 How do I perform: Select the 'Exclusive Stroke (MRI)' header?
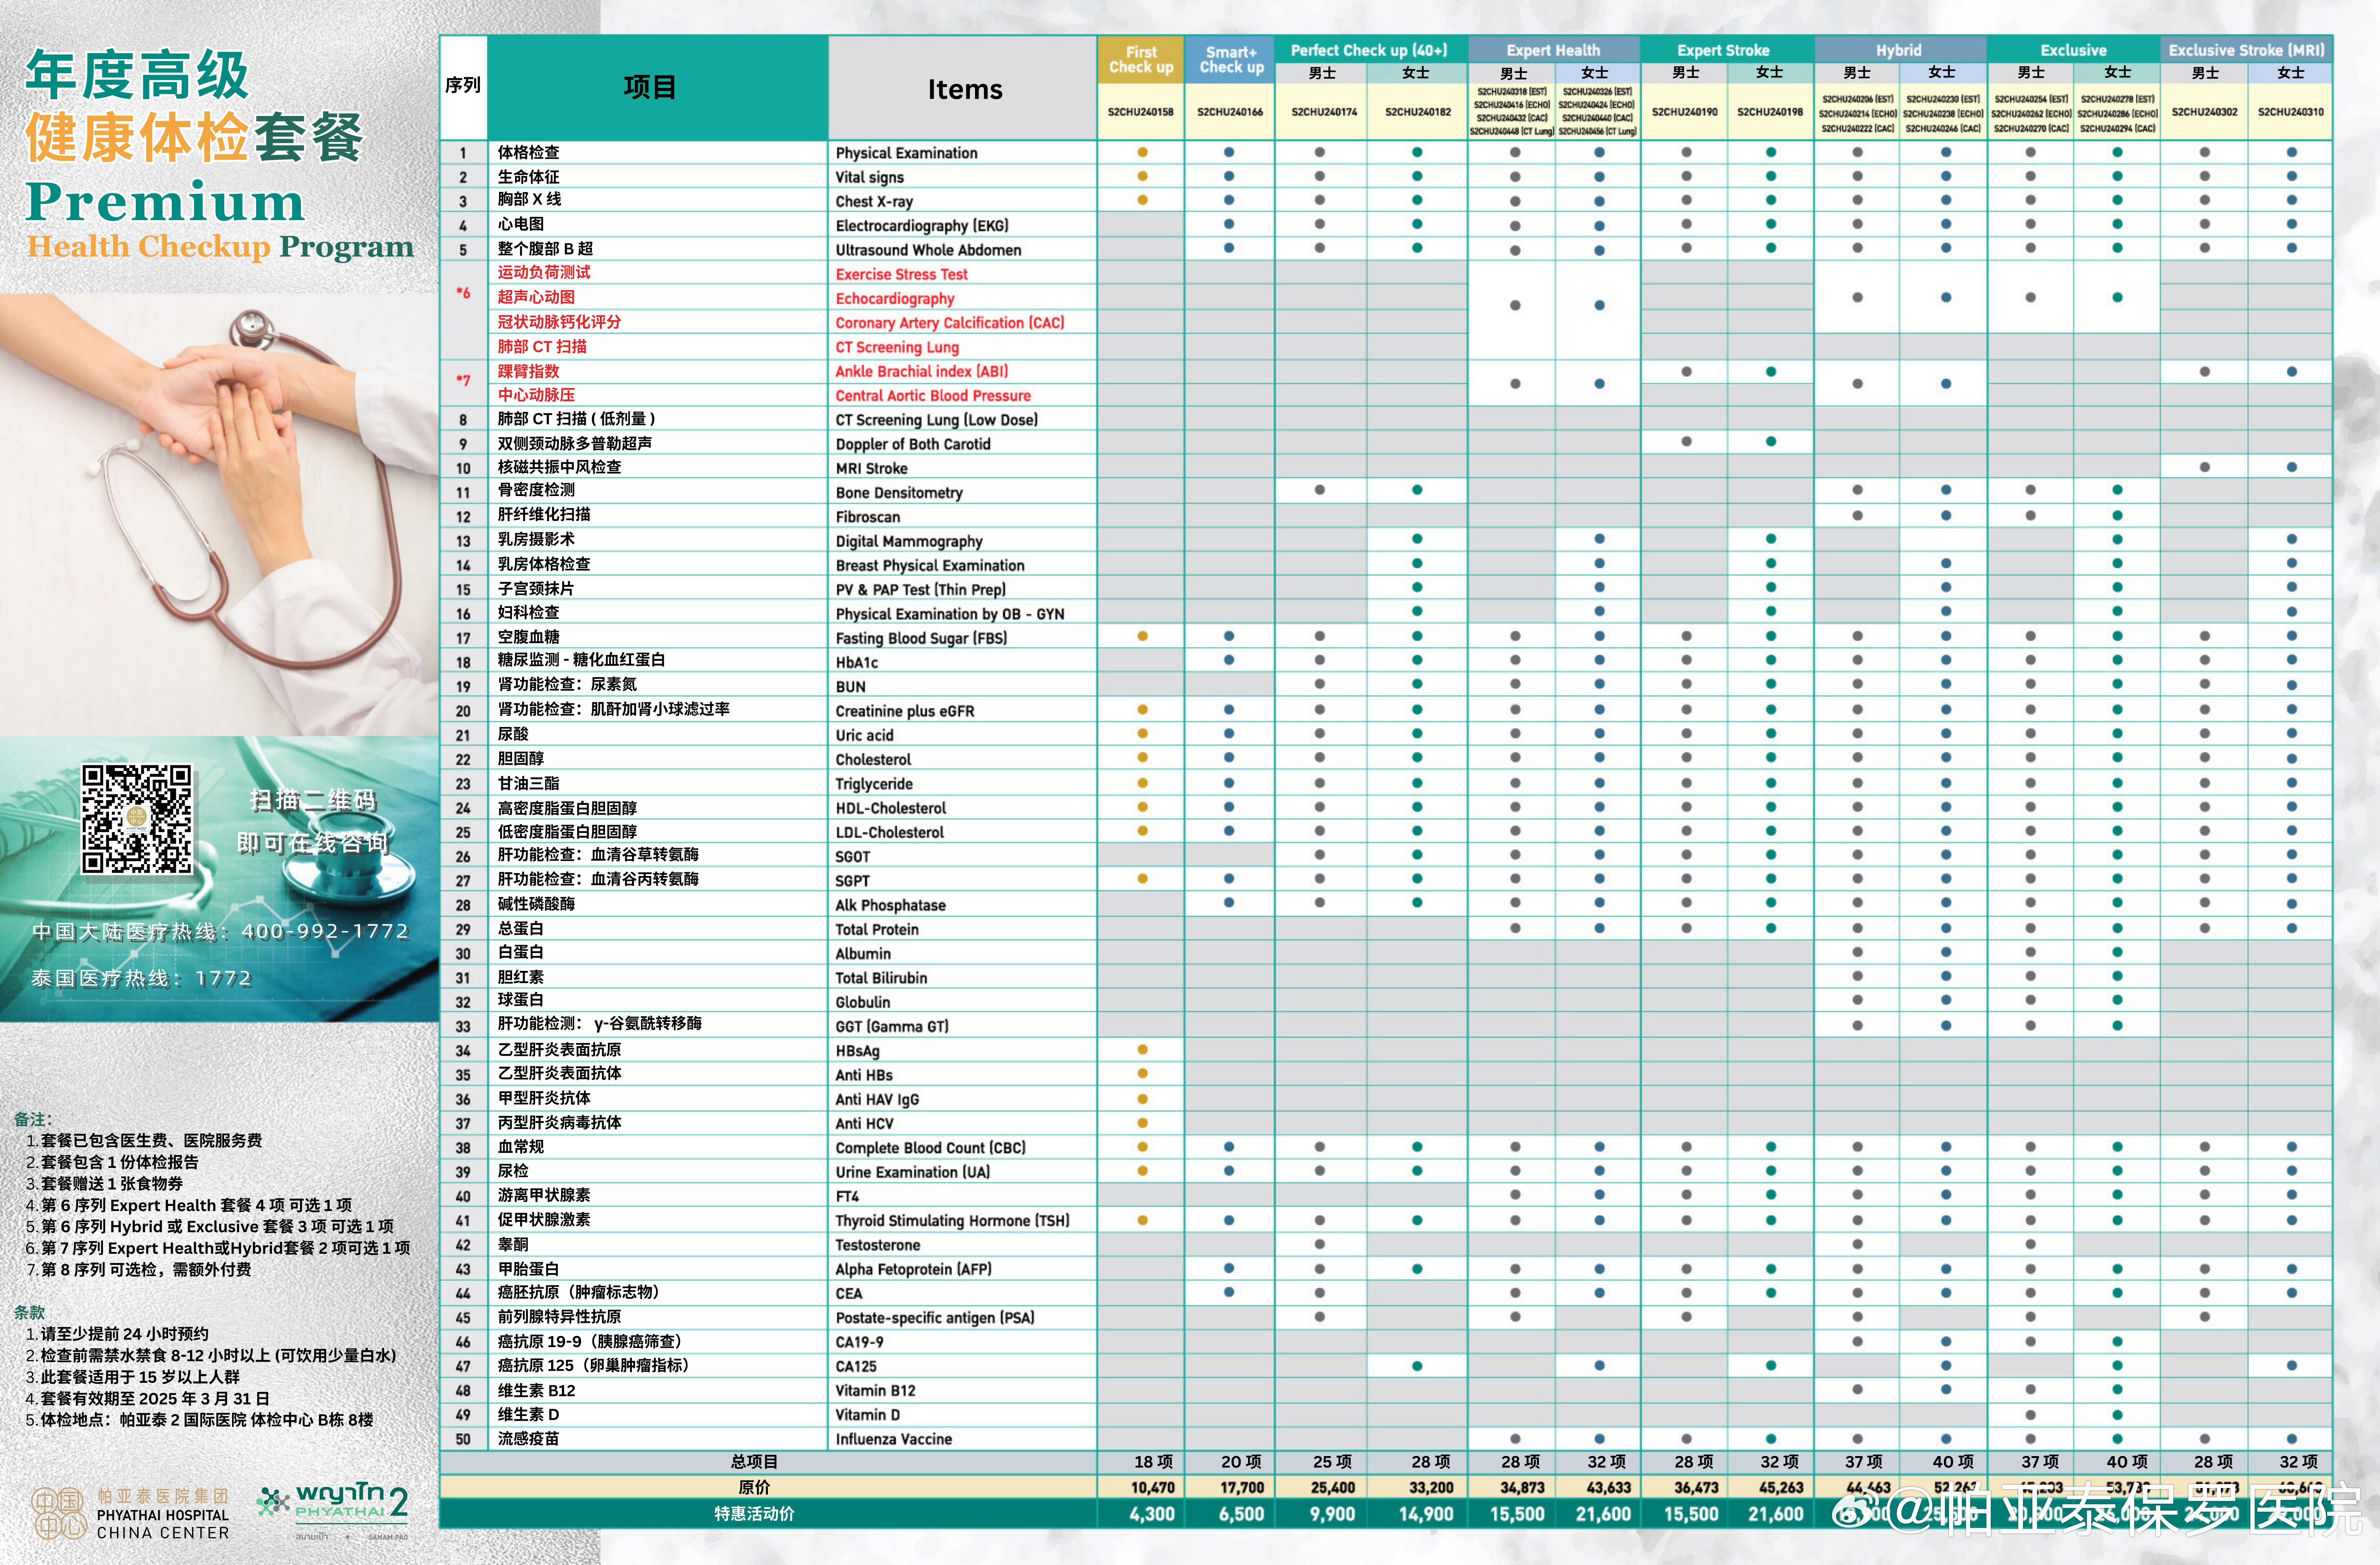point(2246,50)
